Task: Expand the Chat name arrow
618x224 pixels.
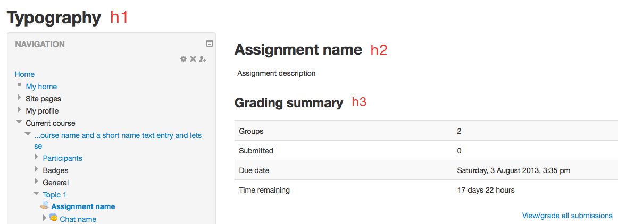Action: (x=45, y=218)
